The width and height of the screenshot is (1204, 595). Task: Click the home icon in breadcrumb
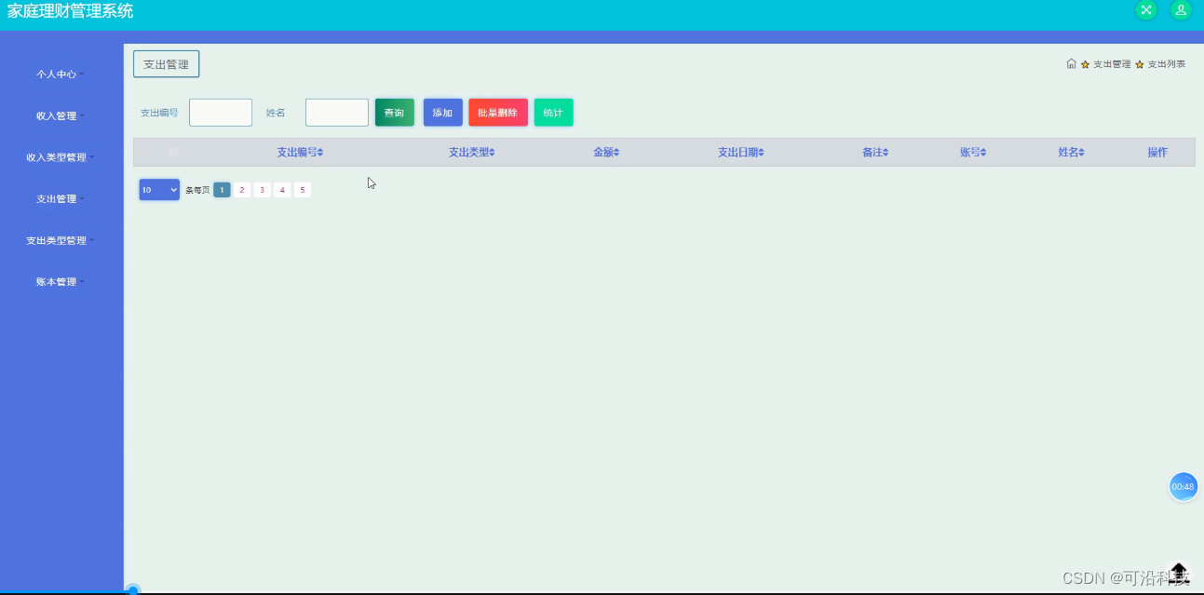(x=1072, y=64)
